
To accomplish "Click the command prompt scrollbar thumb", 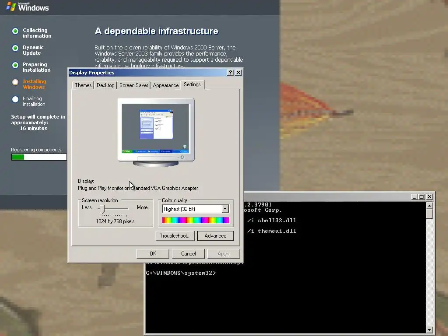I will [x=430, y=213].
